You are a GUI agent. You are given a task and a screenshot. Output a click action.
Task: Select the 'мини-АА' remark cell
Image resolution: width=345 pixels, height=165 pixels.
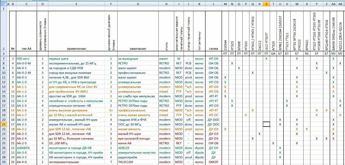(137, 143)
